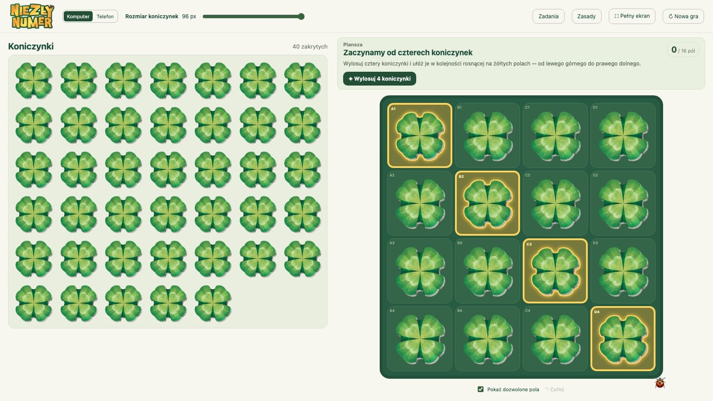The image size is (713, 401).
Task: Pick the clover in cell D3
Action: pos(623,271)
